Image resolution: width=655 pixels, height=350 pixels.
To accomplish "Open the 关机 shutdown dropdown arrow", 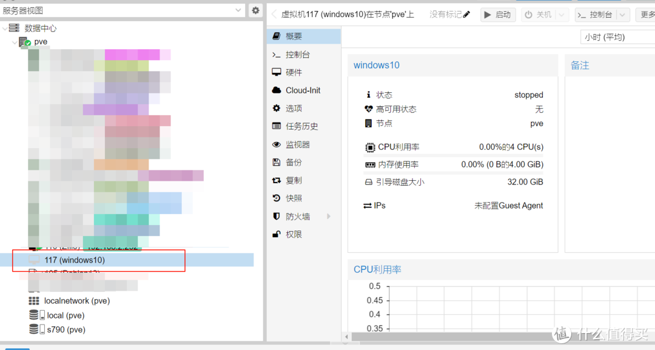I will point(563,14).
